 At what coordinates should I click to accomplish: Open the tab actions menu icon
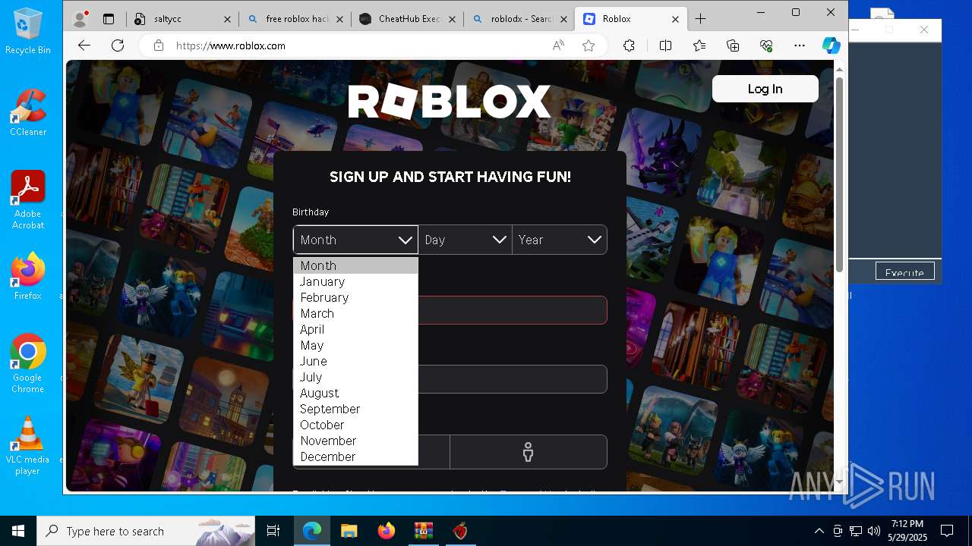109,19
